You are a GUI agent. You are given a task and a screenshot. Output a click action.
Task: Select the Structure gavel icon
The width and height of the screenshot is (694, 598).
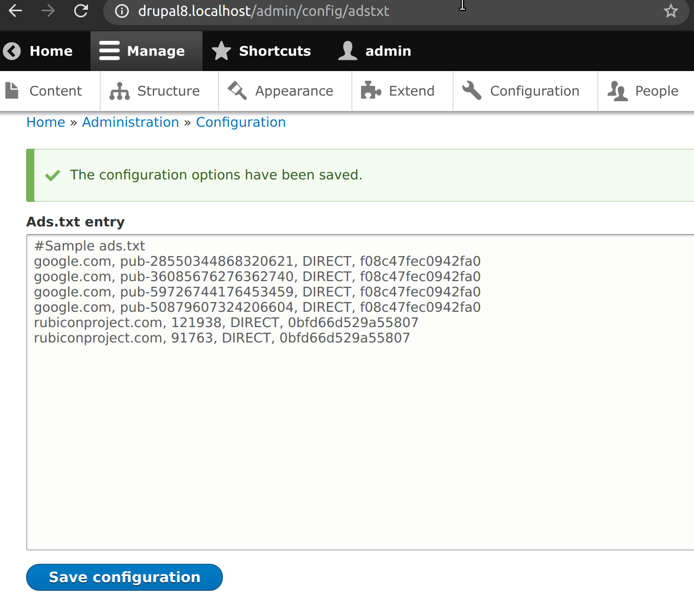coord(119,90)
